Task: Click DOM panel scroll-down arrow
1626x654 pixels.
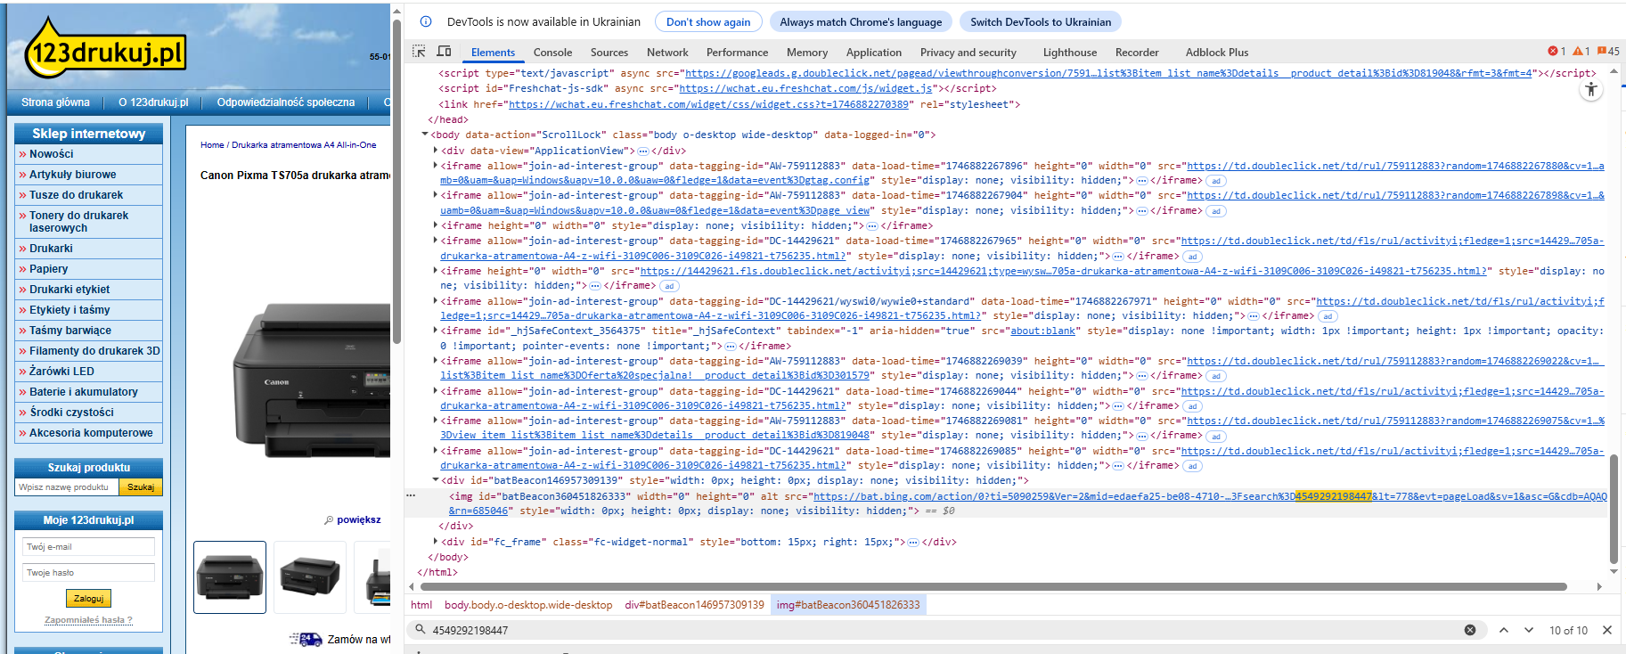Action: click(1614, 571)
